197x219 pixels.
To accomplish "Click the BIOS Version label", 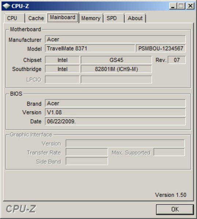I will [x=32, y=112].
